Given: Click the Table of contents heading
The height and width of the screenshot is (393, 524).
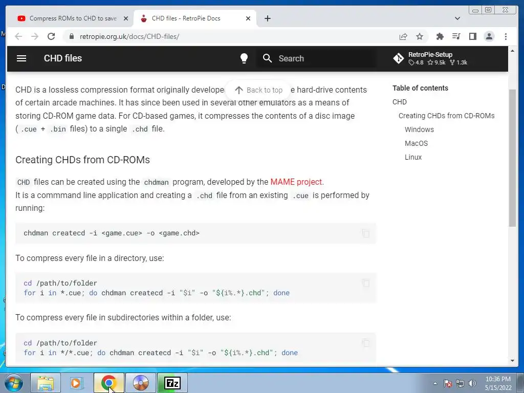Looking at the screenshot, I should coord(421,88).
